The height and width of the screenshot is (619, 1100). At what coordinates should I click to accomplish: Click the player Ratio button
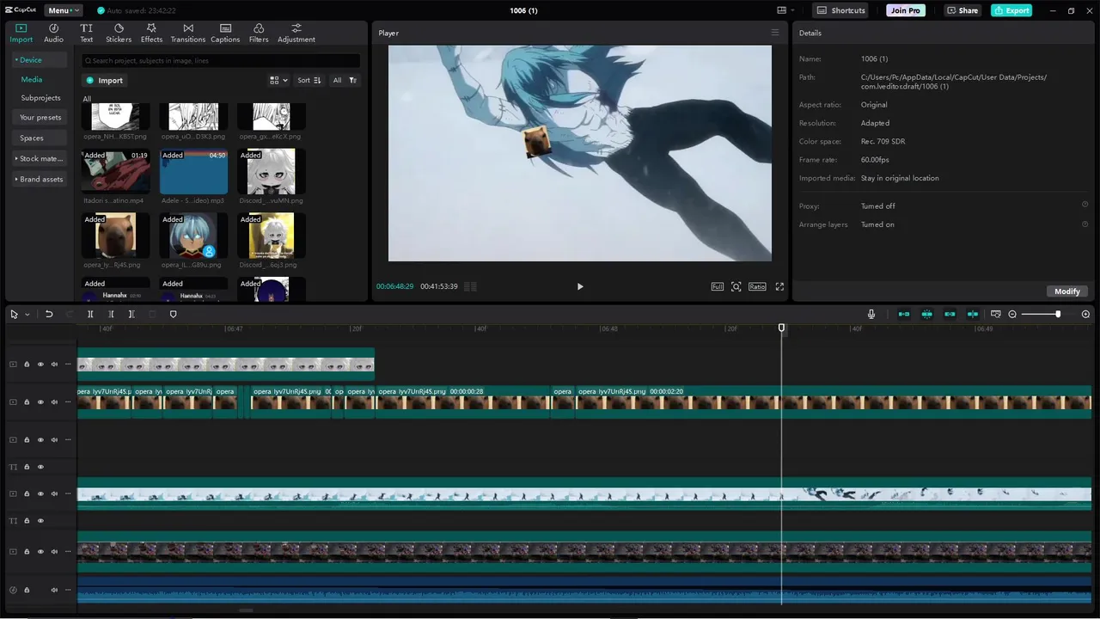(757, 286)
